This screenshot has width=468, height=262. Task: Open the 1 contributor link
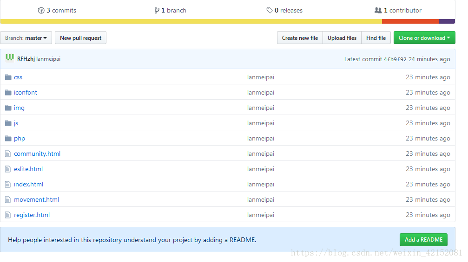pos(398,10)
